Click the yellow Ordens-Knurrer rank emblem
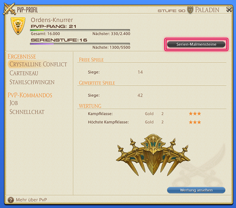Viewport: 236px width, 208px height. pos(18,26)
